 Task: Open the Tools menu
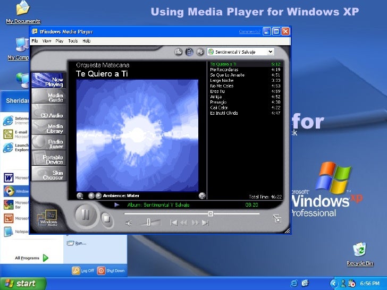click(73, 40)
